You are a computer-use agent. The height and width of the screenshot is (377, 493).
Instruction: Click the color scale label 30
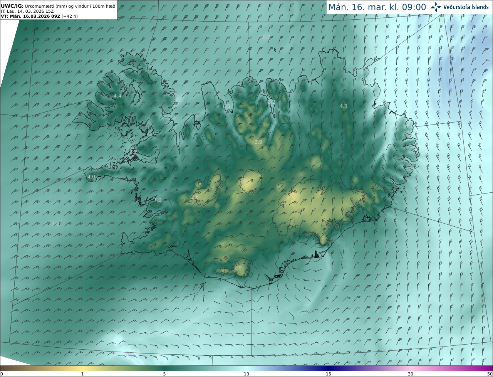click(411, 374)
